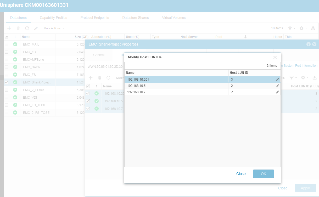Open the More Actions dropdown
This screenshot has width=319, height=197.
coord(52,28)
